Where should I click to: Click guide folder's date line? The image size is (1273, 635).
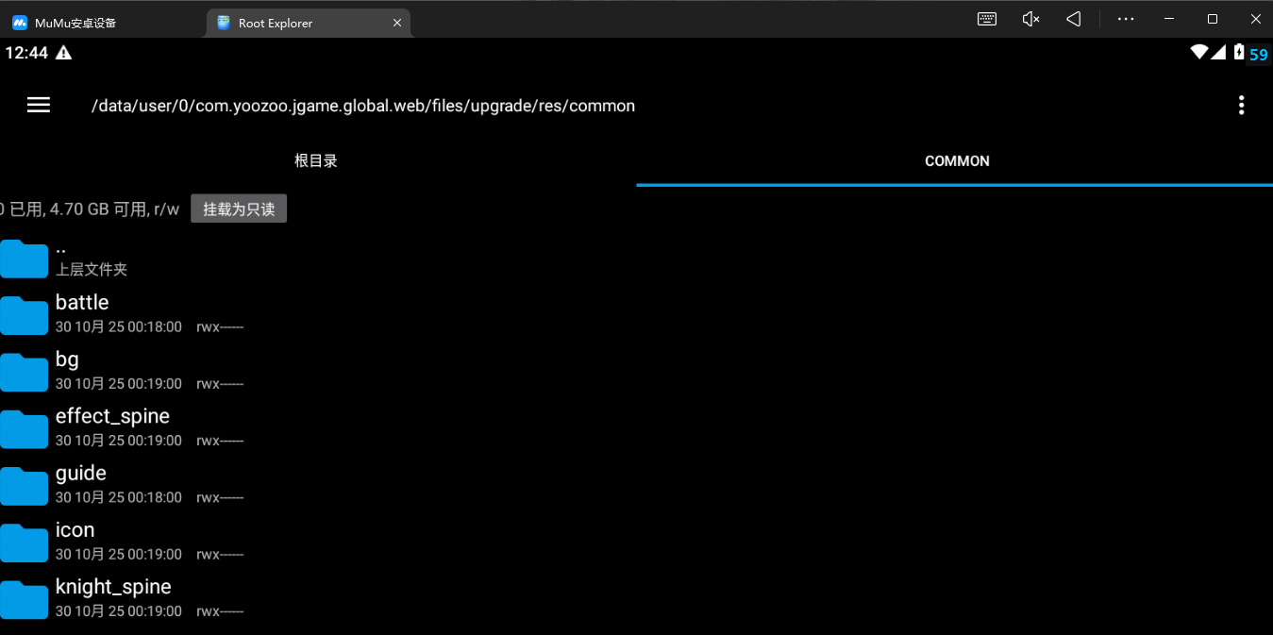click(x=119, y=497)
